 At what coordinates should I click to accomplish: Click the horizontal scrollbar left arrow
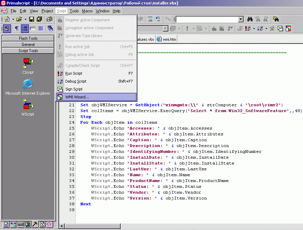click(62, 226)
